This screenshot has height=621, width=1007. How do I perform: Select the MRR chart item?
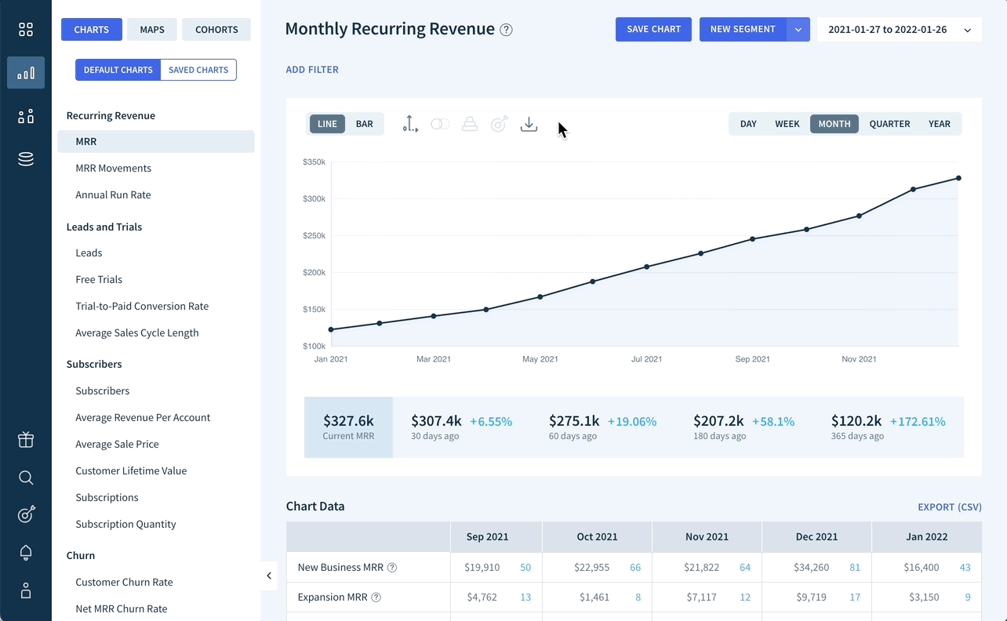coord(156,141)
